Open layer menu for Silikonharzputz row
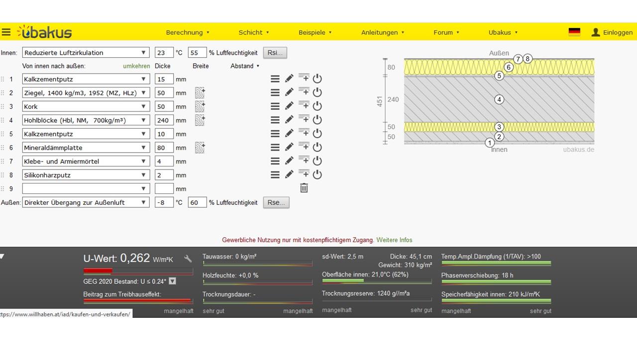 pos(275,175)
